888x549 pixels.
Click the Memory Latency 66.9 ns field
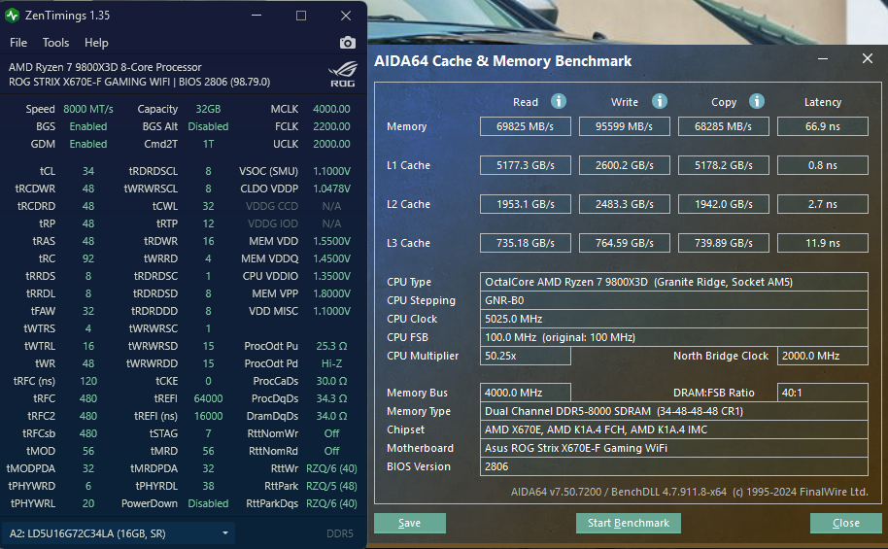coord(822,126)
